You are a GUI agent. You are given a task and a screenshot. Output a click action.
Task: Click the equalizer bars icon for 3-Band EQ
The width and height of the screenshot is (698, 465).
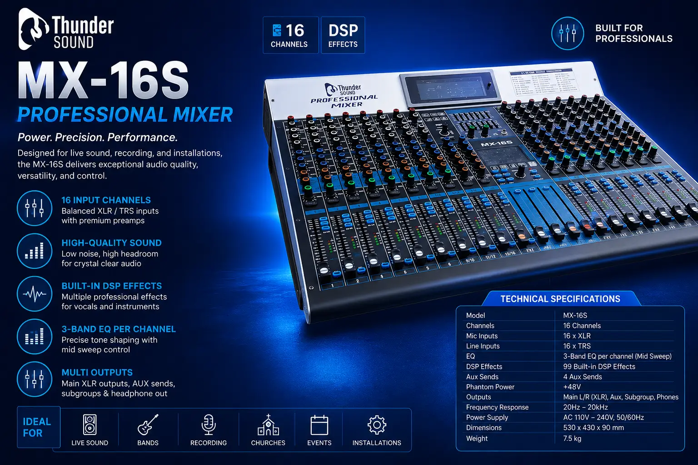(x=35, y=337)
